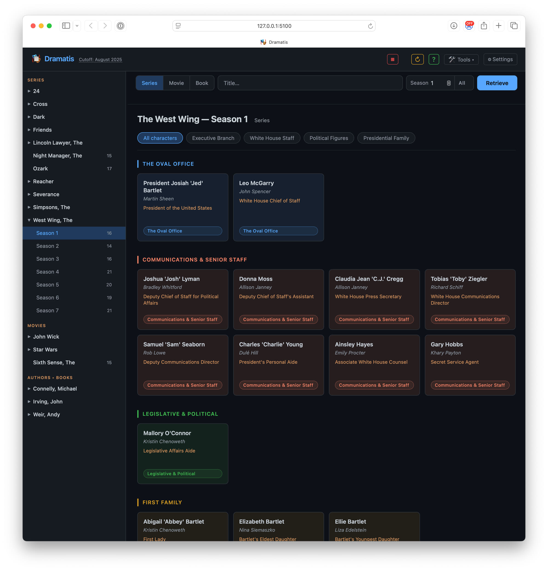Click into the Title input field

coord(310,83)
